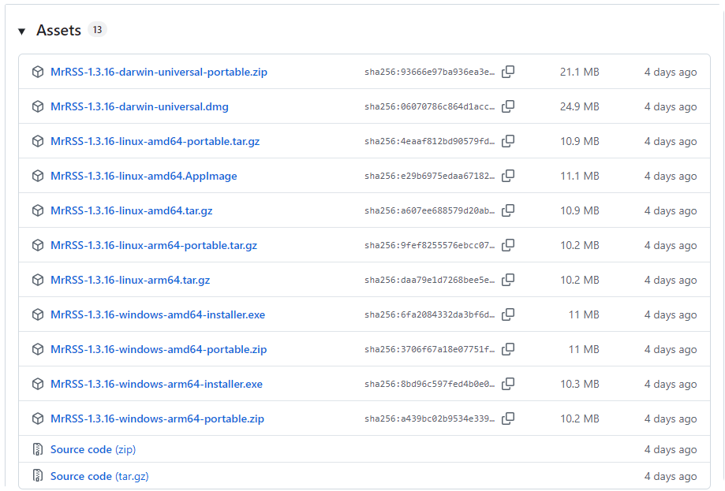Copy checksum of linux-amd64-portable.tar.gz
This screenshot has height=491, width=725.
coord(508,141)
